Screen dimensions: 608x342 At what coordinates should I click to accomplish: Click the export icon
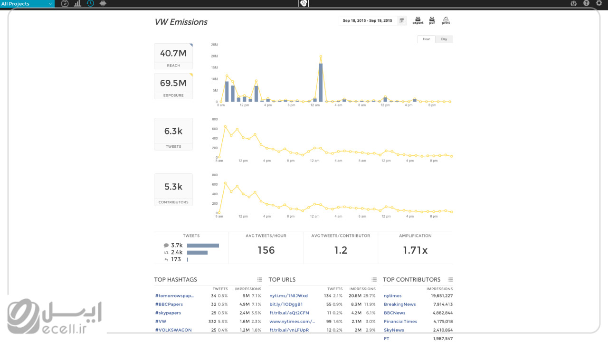(x=418, y=20)
